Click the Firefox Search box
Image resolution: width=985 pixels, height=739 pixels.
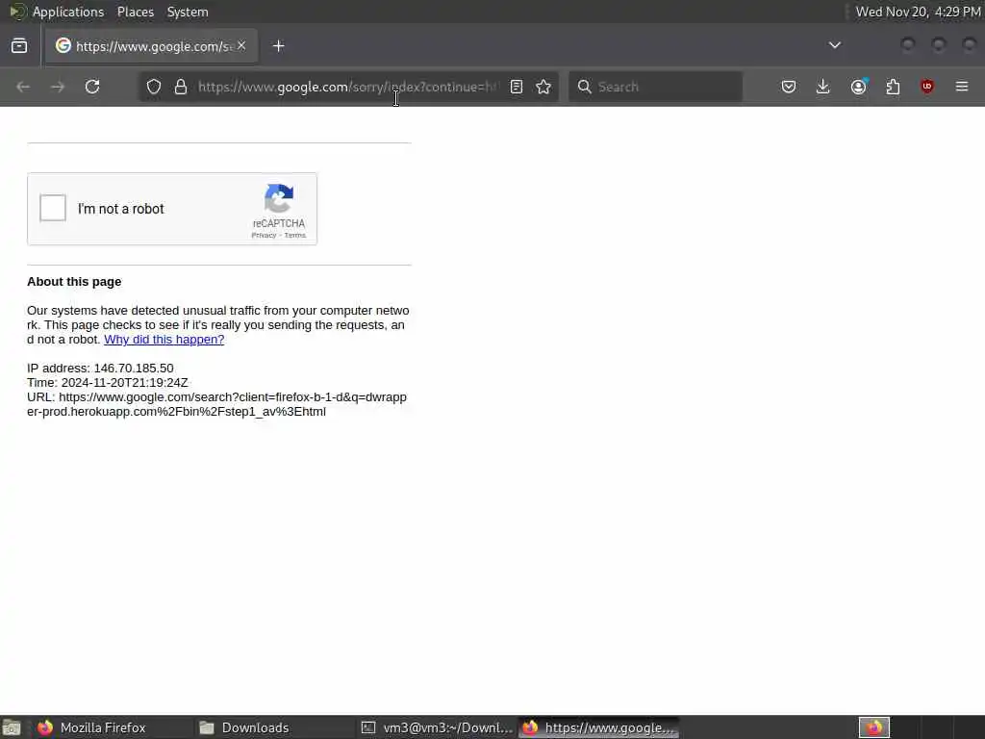655,87
